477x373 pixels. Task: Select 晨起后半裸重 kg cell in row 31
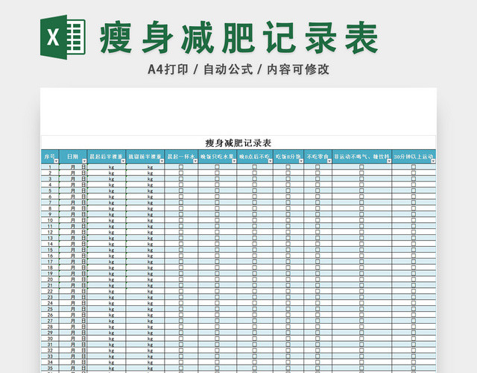tap(107, 345)
